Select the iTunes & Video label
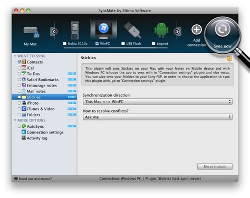The image size is (250, 198). 41,109
